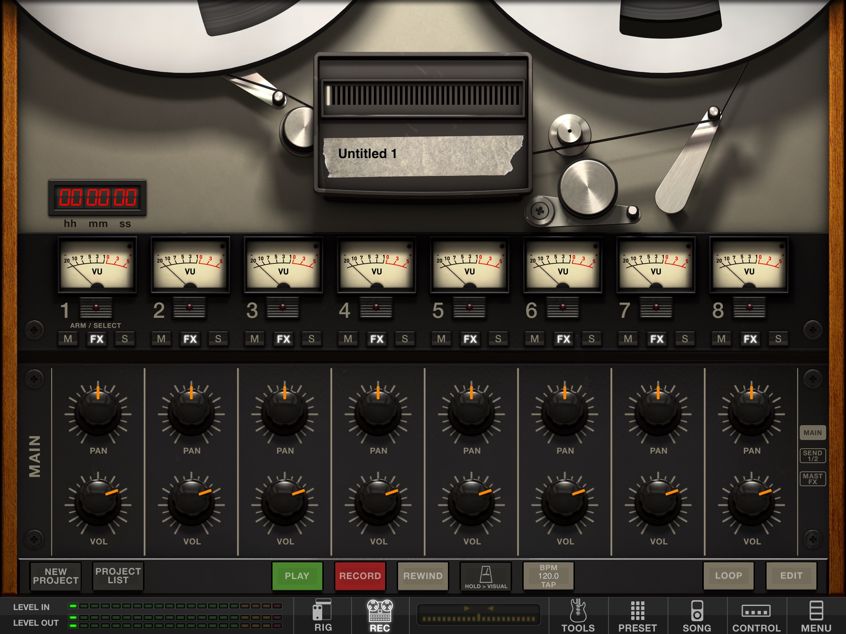The width and height of the screenshot is (846, 634).
Task: Solo track 4 with S button
Action: coord(405,339)
